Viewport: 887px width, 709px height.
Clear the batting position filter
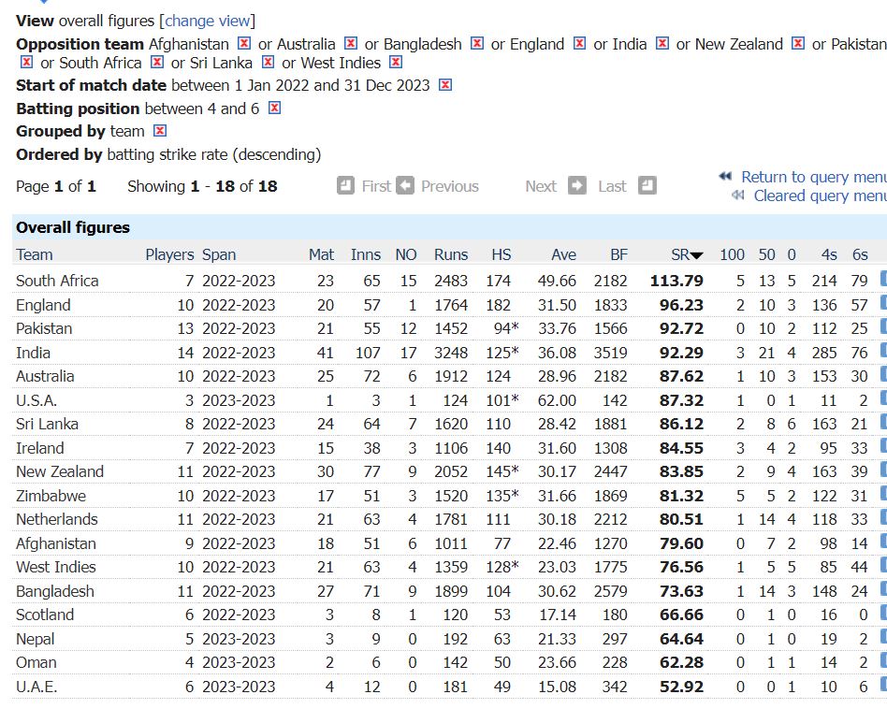274,108
